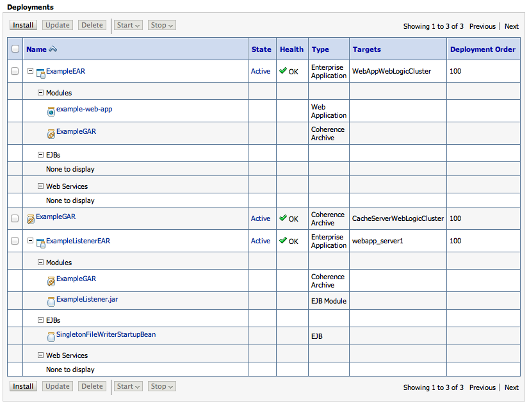Click the bottom Previous pagination link

coord(482,387)
